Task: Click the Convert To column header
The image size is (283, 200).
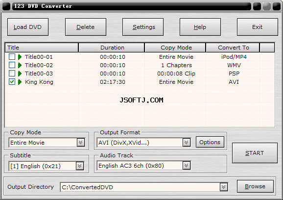Action: 233,48
